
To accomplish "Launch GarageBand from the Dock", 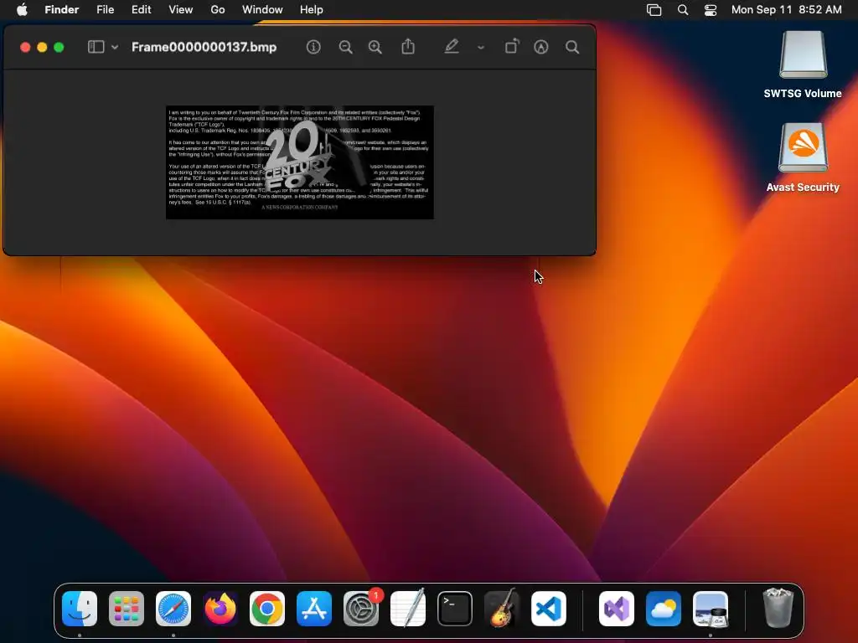I will click(x=502, y=609).
